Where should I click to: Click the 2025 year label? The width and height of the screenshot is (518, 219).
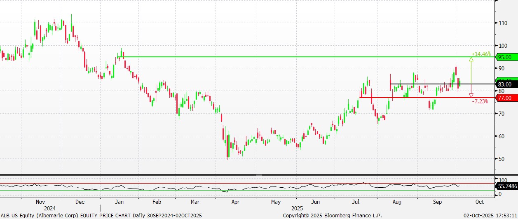tap(297, 208)
